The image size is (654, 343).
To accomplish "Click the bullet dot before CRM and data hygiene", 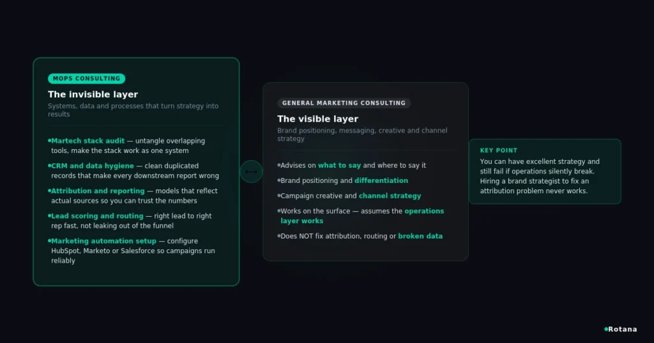I will [x=49, y=166].
